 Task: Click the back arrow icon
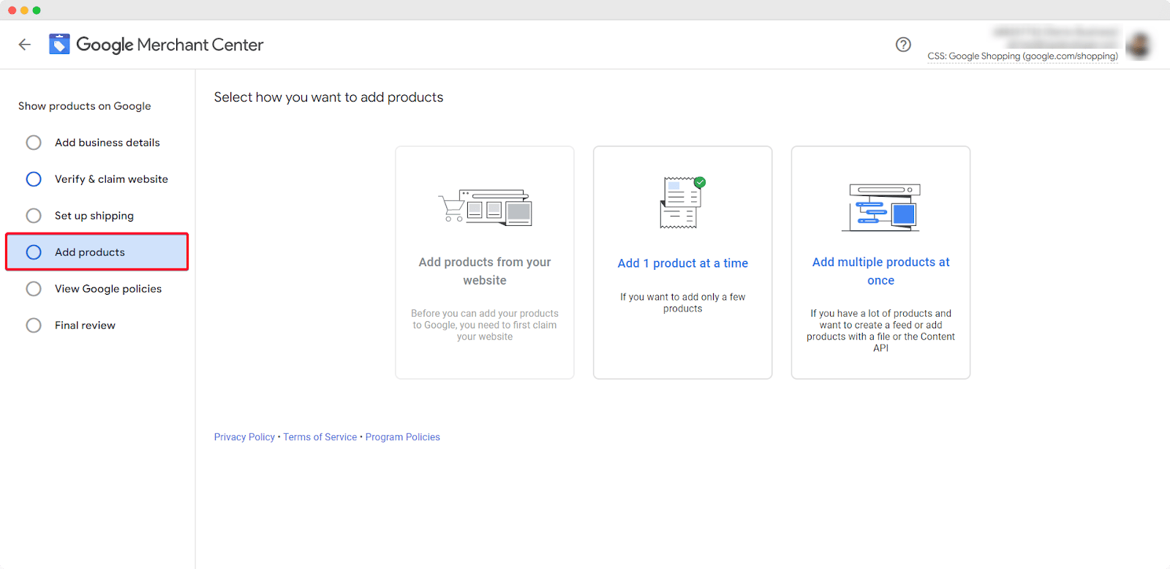24,45
